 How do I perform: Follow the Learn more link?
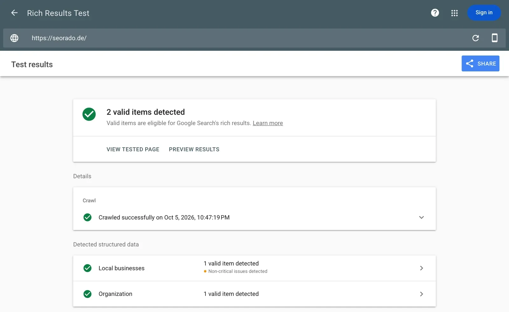click(268, 123)
